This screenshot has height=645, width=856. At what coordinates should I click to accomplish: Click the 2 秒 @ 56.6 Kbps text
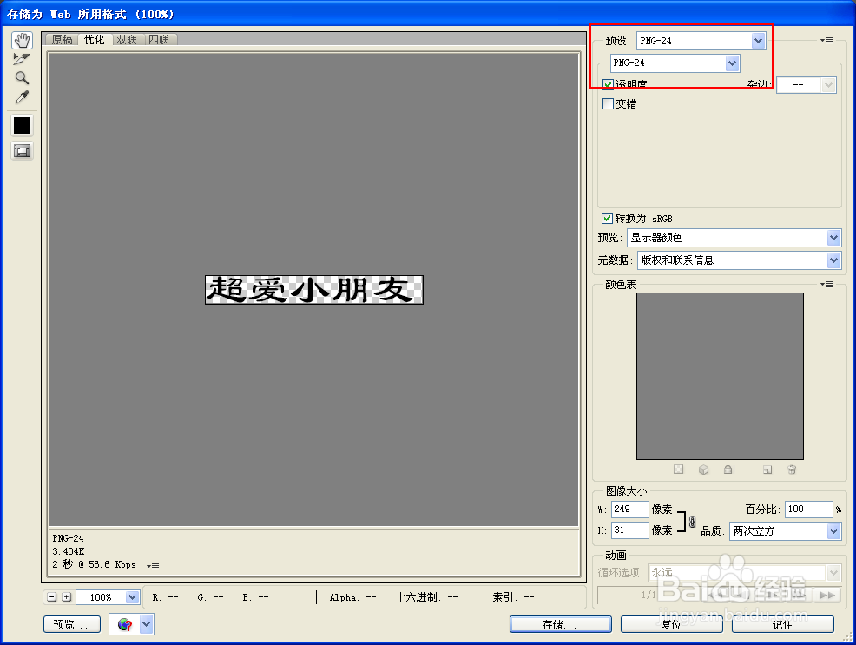(94, 564)
